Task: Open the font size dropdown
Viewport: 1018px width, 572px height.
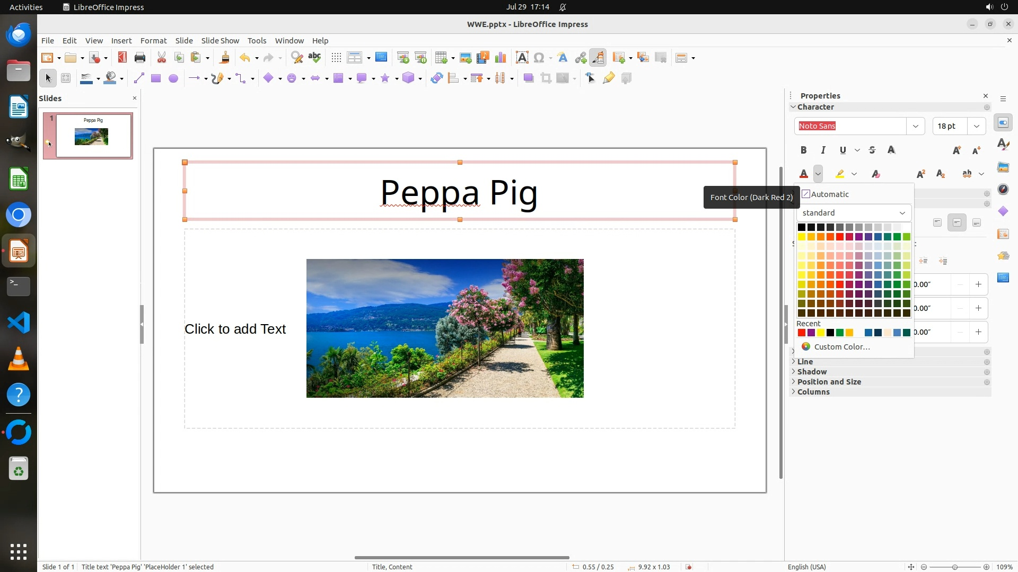Action: pyautogui.click(x=977, y=126)
